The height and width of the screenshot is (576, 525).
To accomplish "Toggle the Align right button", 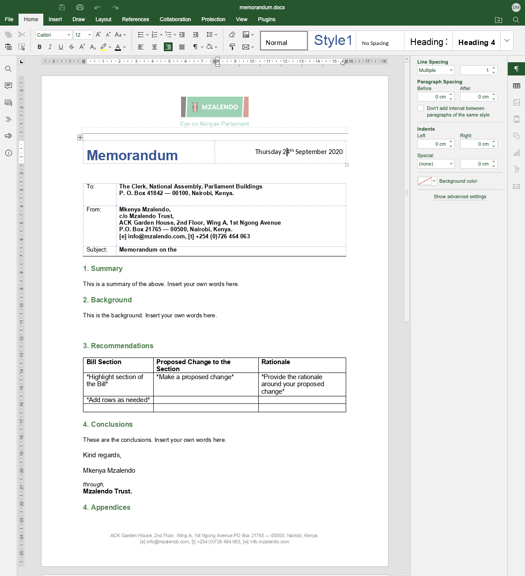I will coord(168,47).
